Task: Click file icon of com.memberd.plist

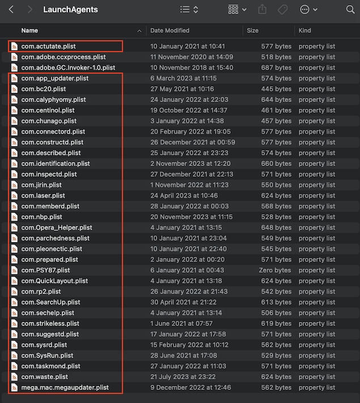Action: (14, 206)
